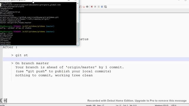The image size is (189, 106).
Task: Click the origin.url github line in terminal
Action: coord(29,17)
